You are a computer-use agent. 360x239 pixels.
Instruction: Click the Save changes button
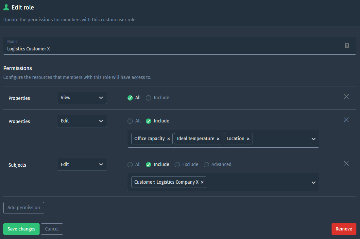(21, 229)
